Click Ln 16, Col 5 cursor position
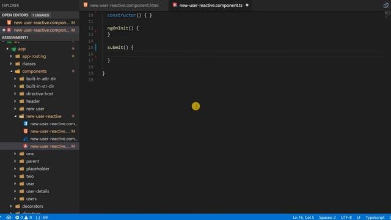Viewport: 391px width, 220px height. 303,218
